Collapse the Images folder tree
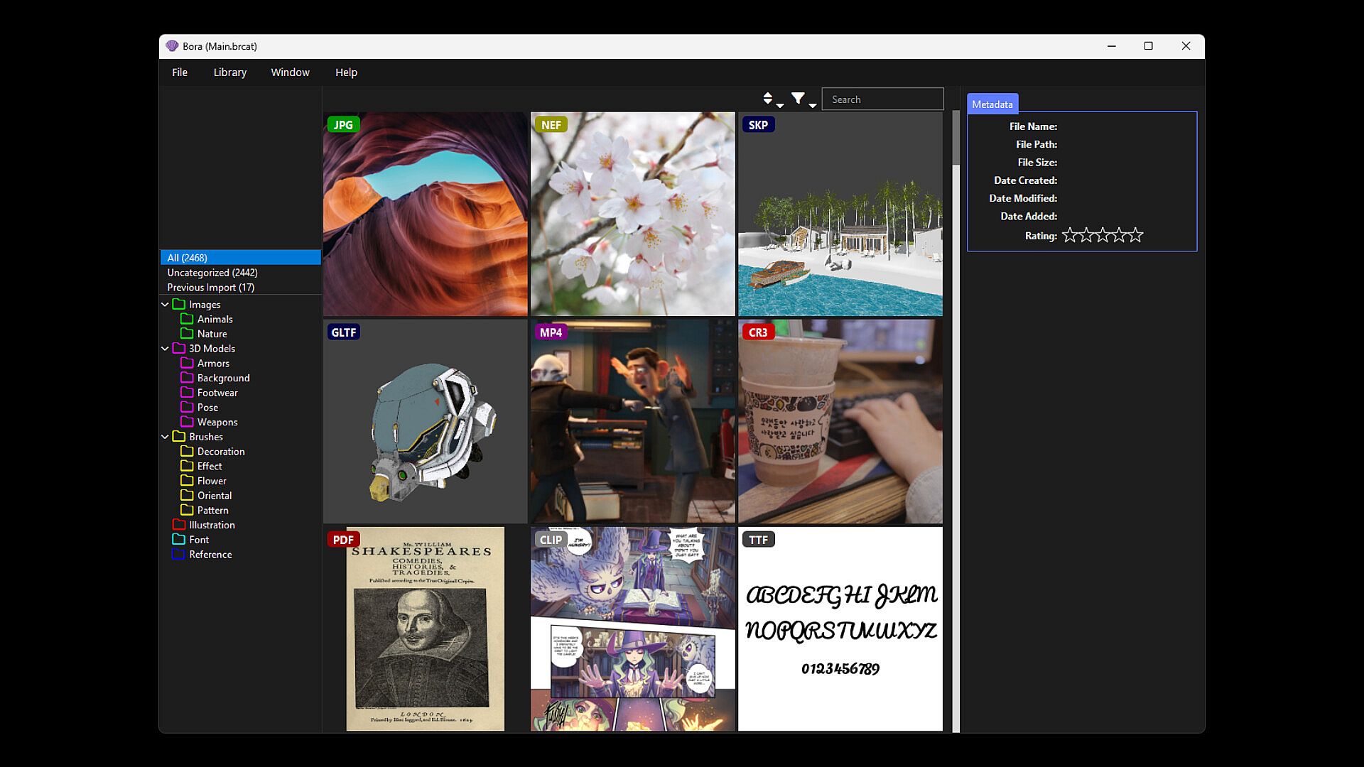 tap(165, 305)
